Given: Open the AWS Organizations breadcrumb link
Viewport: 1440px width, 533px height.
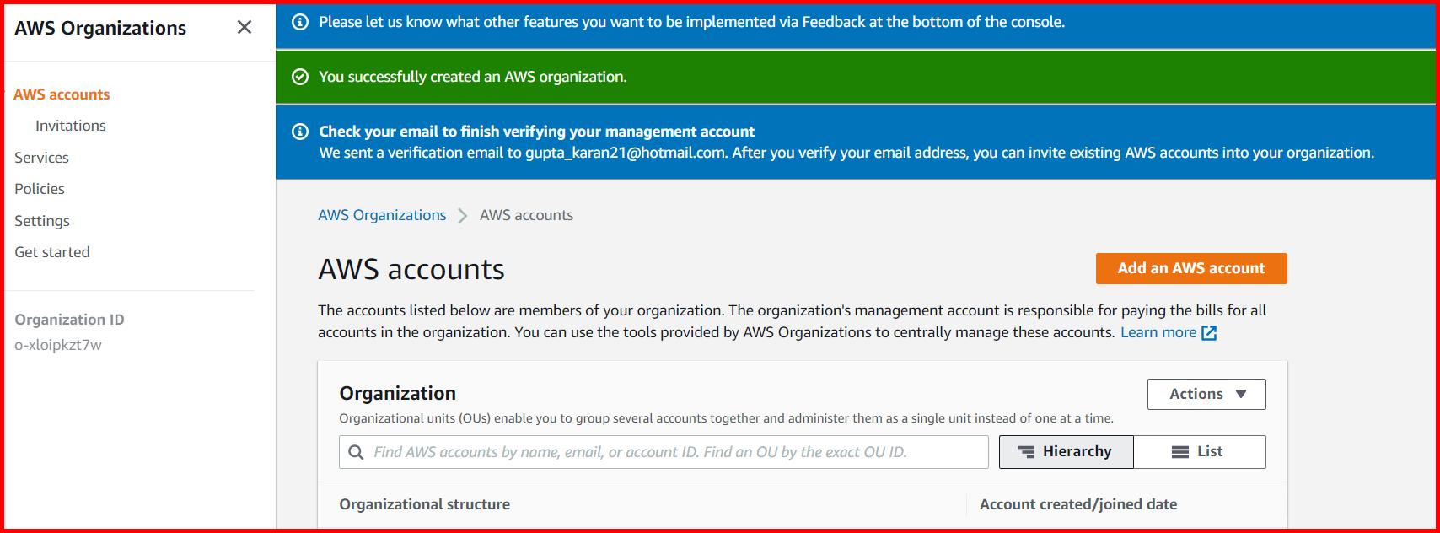Looking at the screenshot, I should tap(382, 214).
